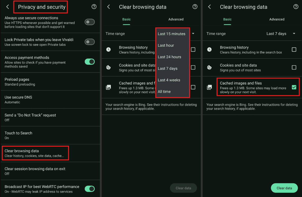Open help on Privacy and security screen
The height and width of the screenshot is (197, 302).
(x=94, y=7)
